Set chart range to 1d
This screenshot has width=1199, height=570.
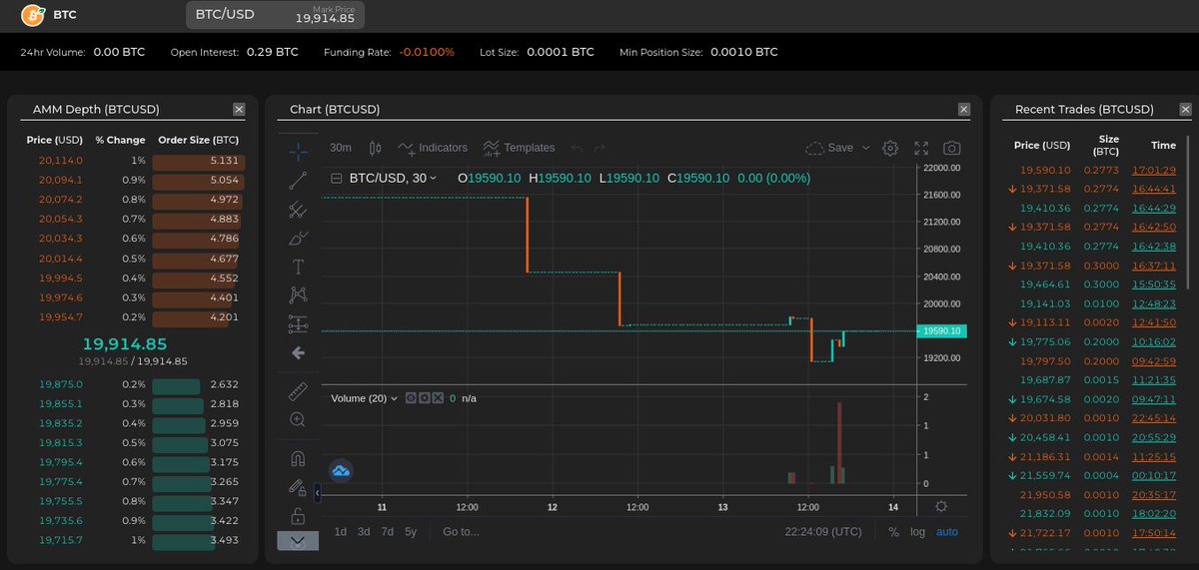(341, 532)
